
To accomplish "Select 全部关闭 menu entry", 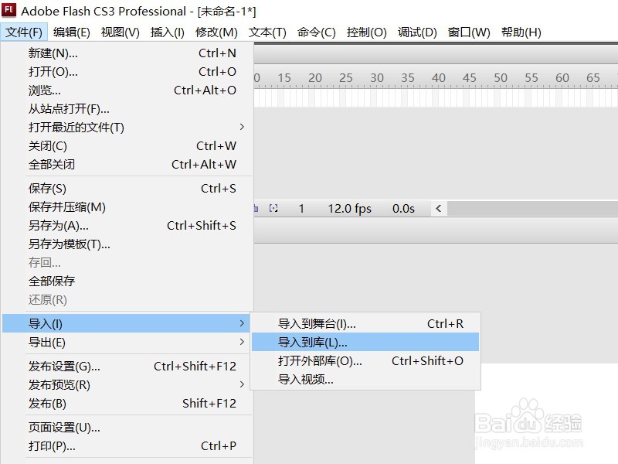I will coord(127,164).
